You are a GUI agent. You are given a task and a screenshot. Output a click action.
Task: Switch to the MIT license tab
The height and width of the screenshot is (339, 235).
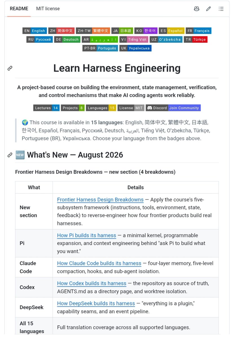pos(48,9)
